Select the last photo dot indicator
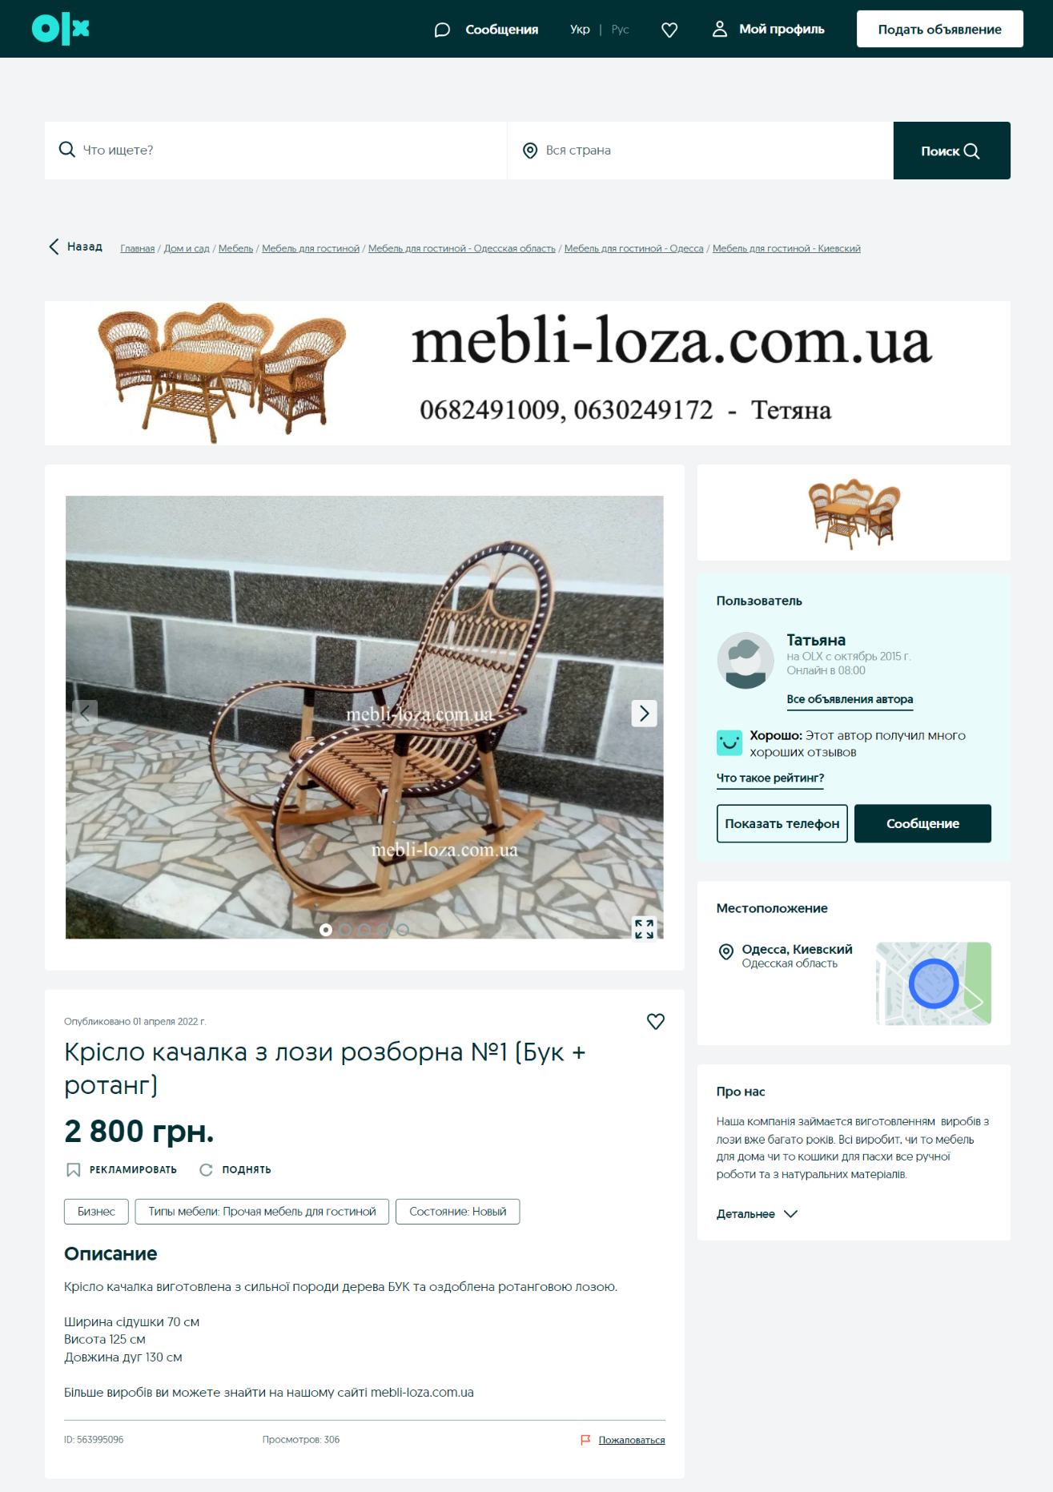Viewport: 1053px width, 1492px height. coord(403,930)
